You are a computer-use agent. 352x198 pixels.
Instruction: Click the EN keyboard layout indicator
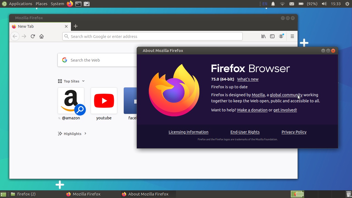pos(265,4)
